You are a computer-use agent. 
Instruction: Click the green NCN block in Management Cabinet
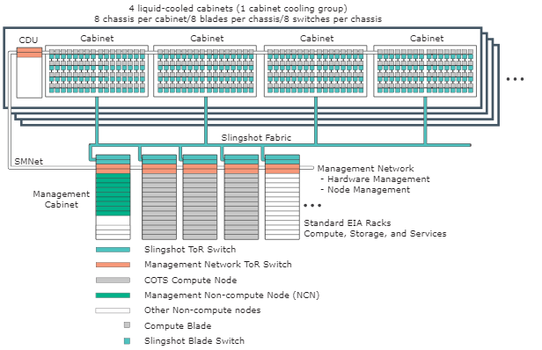(113, 194)
